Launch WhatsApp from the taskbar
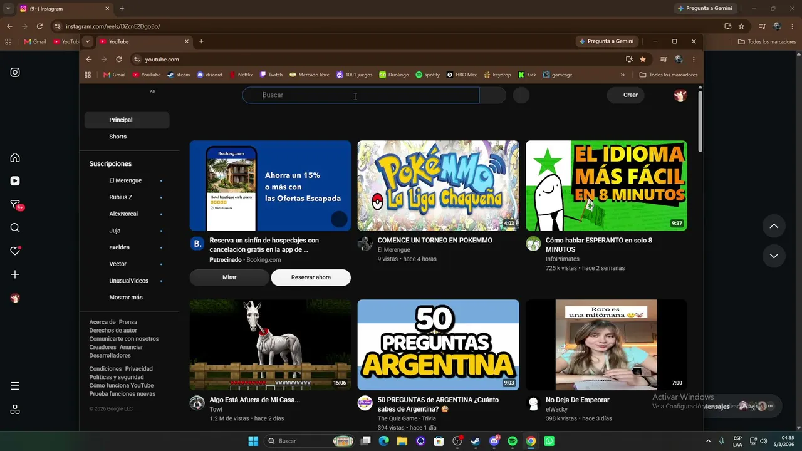 [x=549, y=441]
